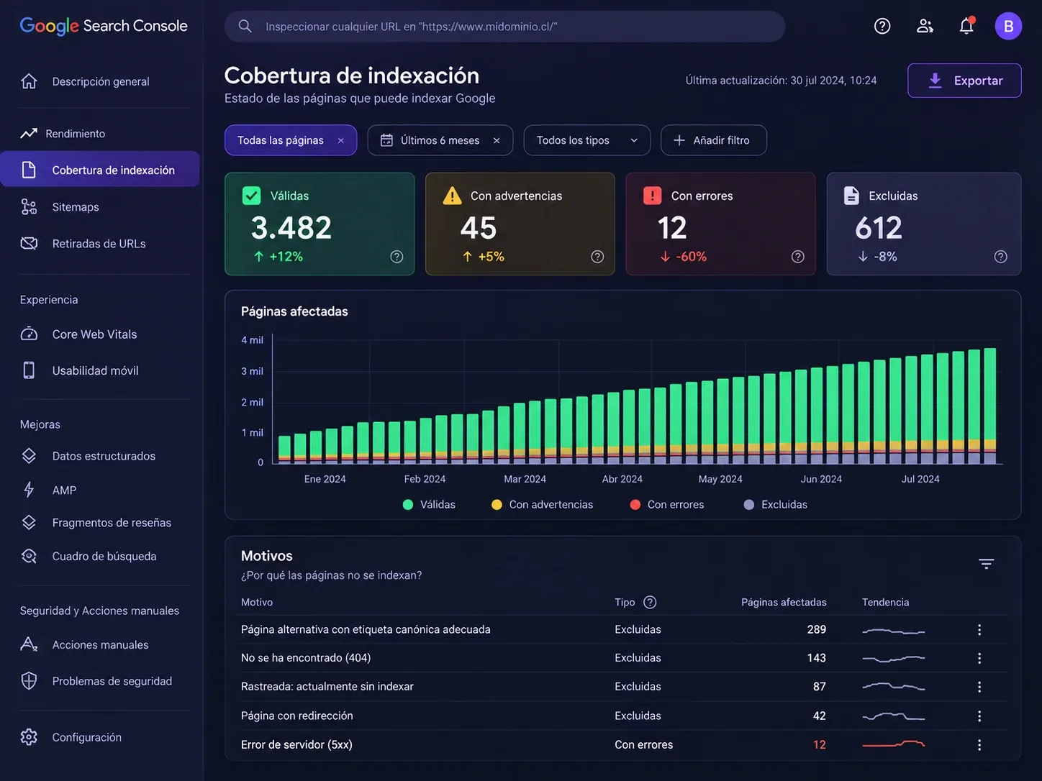The height and width of the screenshot is (781, 1042).
Task: Go to Descripción general
Action: tap(100, 82)
